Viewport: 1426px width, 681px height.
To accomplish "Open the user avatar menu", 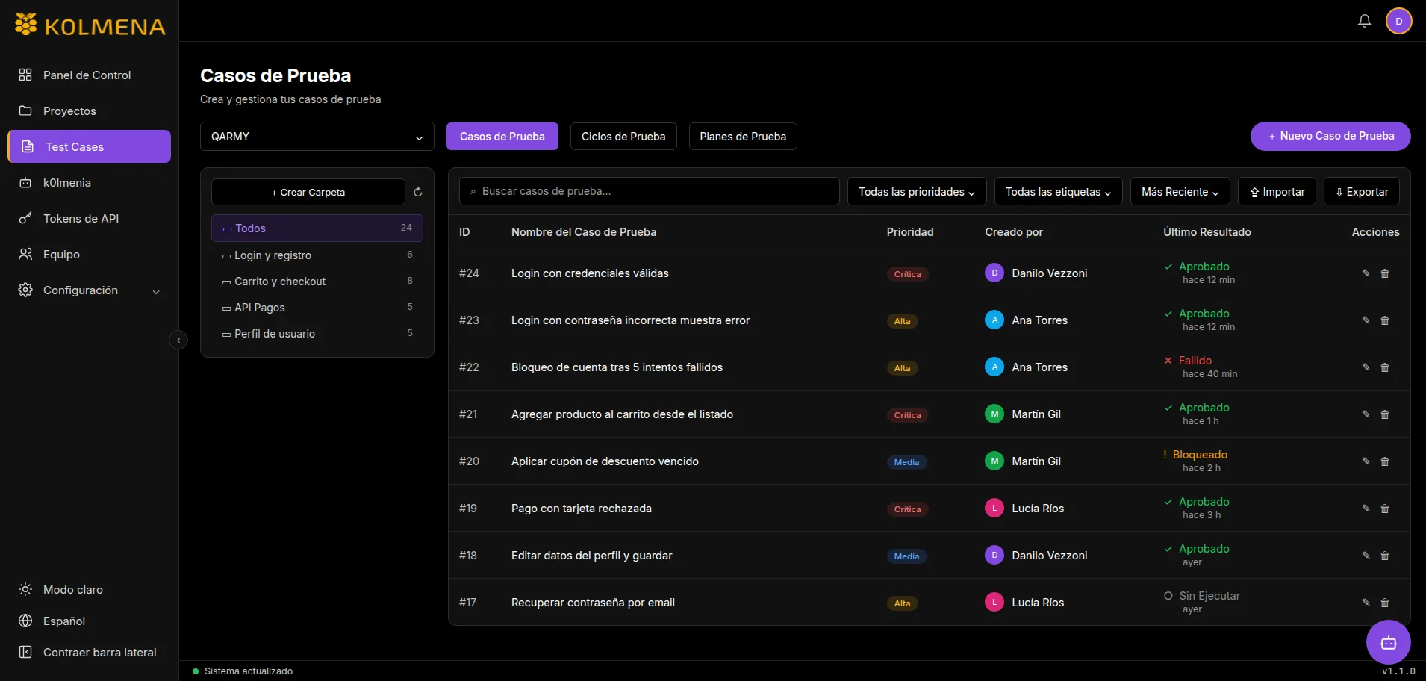I will (x=1398, y=21).
